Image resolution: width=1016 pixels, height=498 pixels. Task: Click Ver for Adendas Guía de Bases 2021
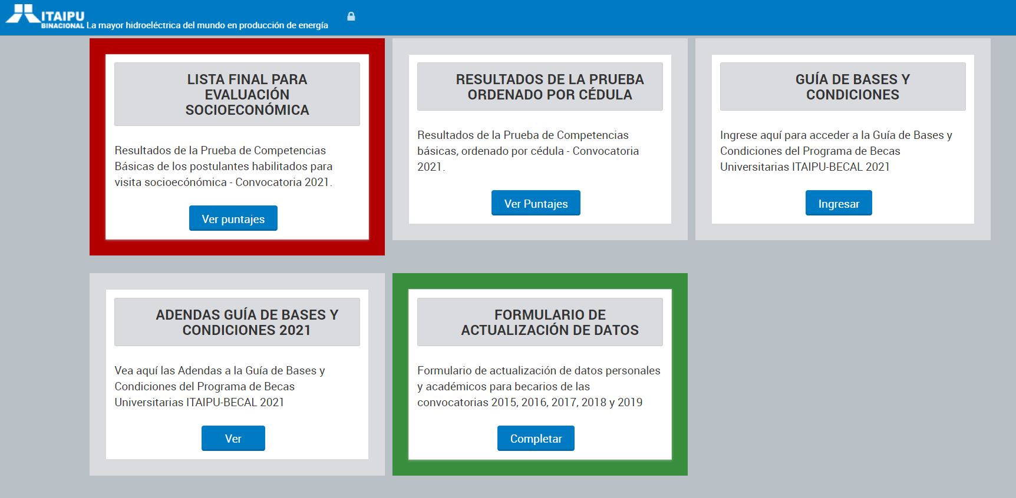click(x=233, y=438)
